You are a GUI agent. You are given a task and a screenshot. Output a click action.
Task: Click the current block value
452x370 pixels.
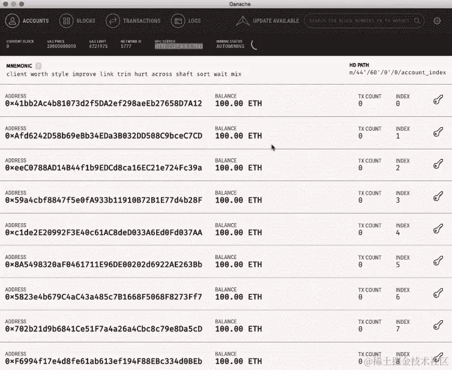(x=8, y=46)
